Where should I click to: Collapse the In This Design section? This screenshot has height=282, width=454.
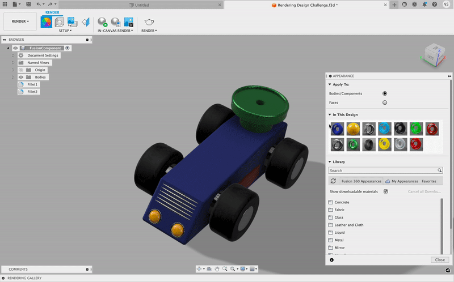330,115
